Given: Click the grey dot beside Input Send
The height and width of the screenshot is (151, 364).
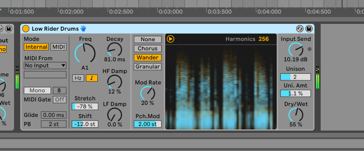Looking at the screenshot, I should tap(309, 49).
